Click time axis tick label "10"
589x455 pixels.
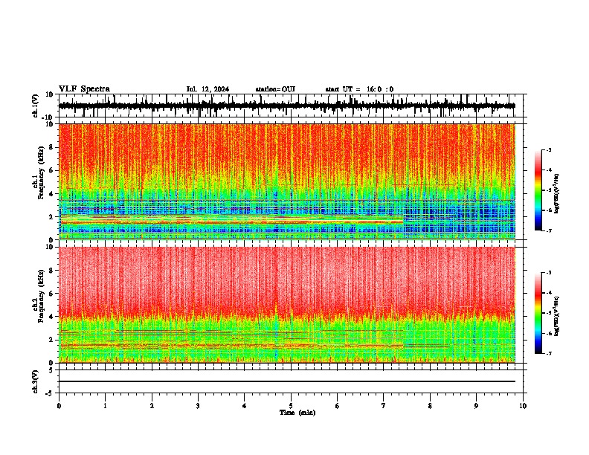(523, 406)
